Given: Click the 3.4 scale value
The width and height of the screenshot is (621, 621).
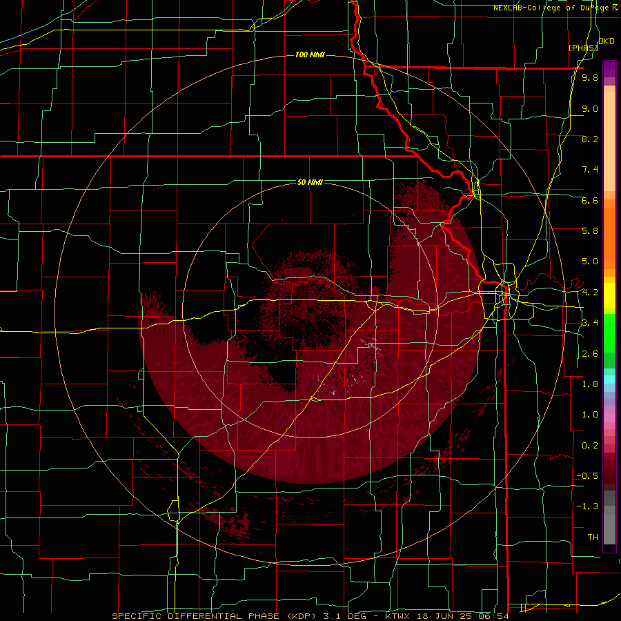Looking at the screenshot, I should point(590,323).
